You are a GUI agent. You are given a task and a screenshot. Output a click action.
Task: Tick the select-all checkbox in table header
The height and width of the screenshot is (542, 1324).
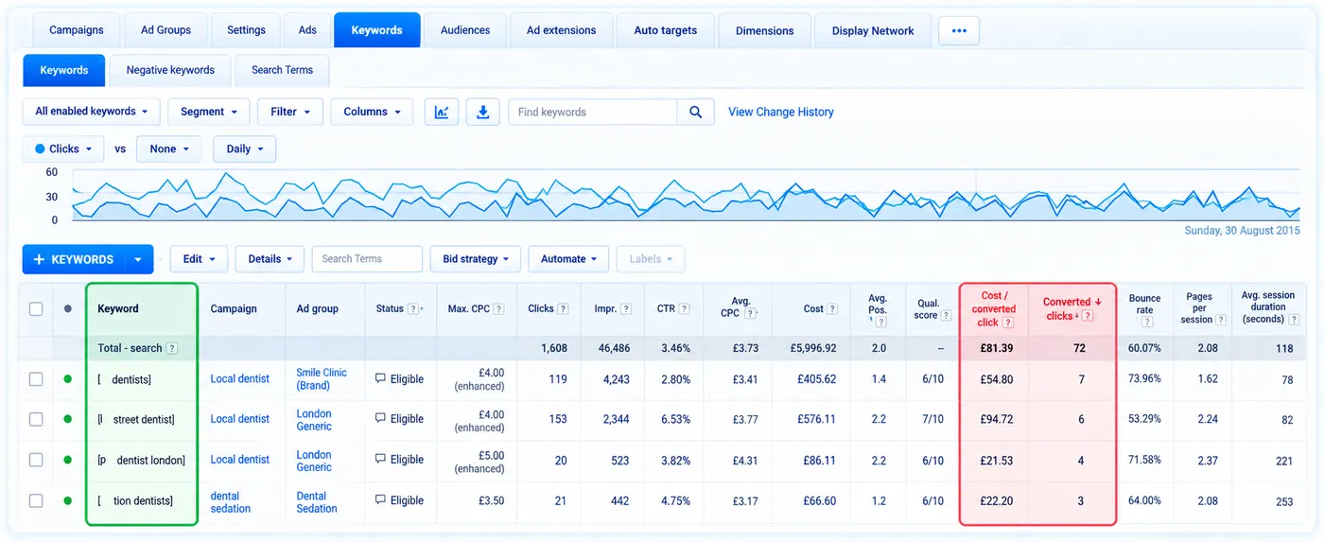[36, 308]
